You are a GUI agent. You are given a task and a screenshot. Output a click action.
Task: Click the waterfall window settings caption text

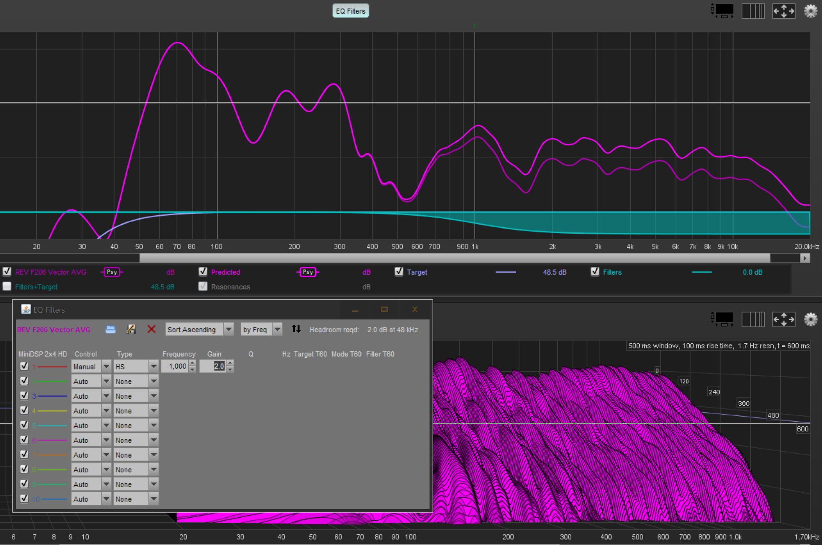point(719,346)
